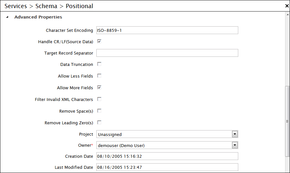Click the Last Modified Date field

click(167, 167)
